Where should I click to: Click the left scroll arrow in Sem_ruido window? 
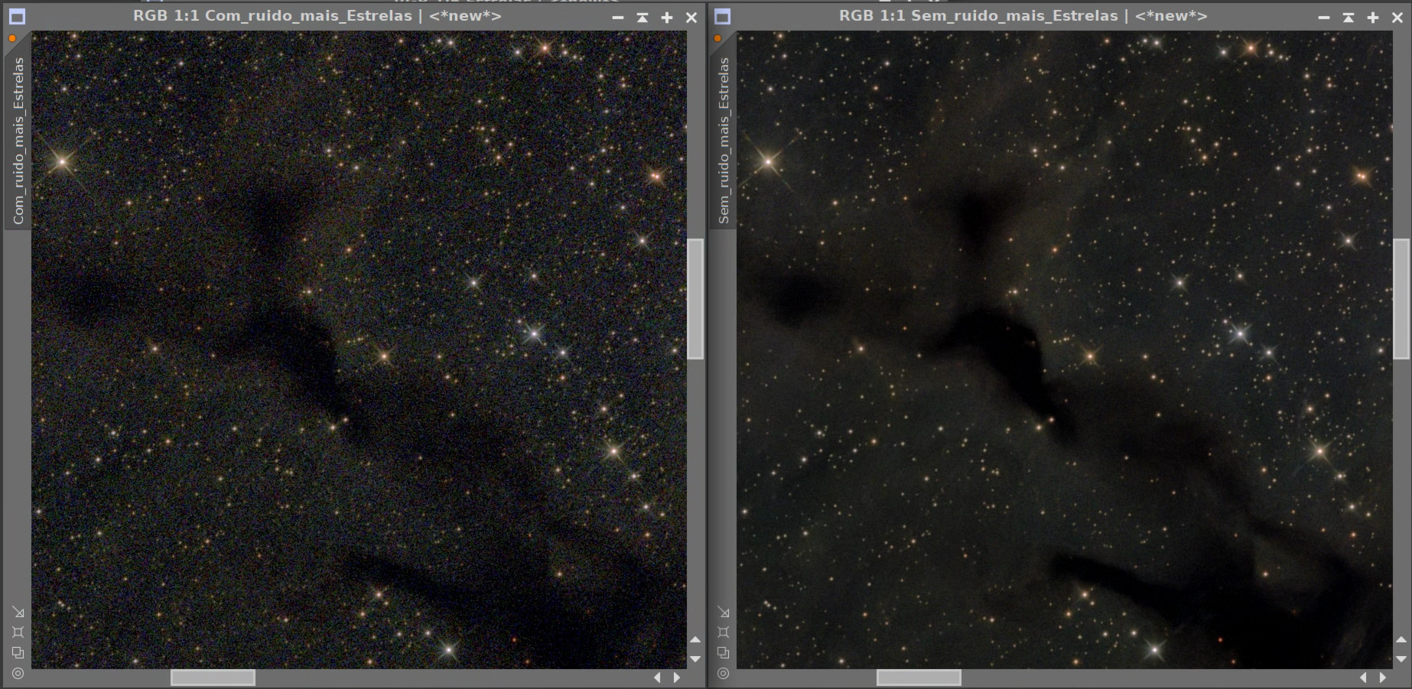[x=1363, y=678]
